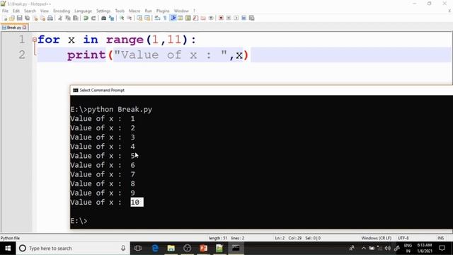Viewport: 453px width, 255px height.
Task: Click the Playback macro icon
Action: click(236, 18)
